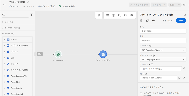This screenshot has width=189, height=96.
Task: Take canvas screenshot with camera icon
Action: pyautogui.click(x=132, y=15)
